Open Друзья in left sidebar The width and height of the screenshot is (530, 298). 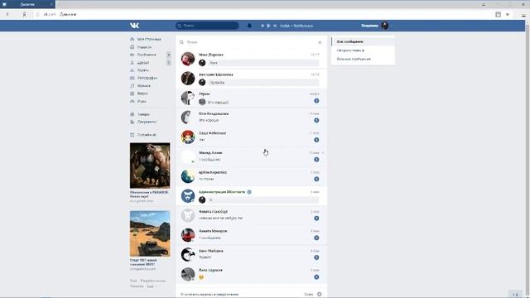tap(142, 63)
